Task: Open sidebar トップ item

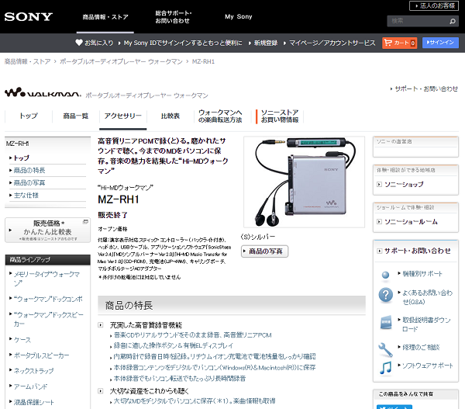Action: click(22, 158)
